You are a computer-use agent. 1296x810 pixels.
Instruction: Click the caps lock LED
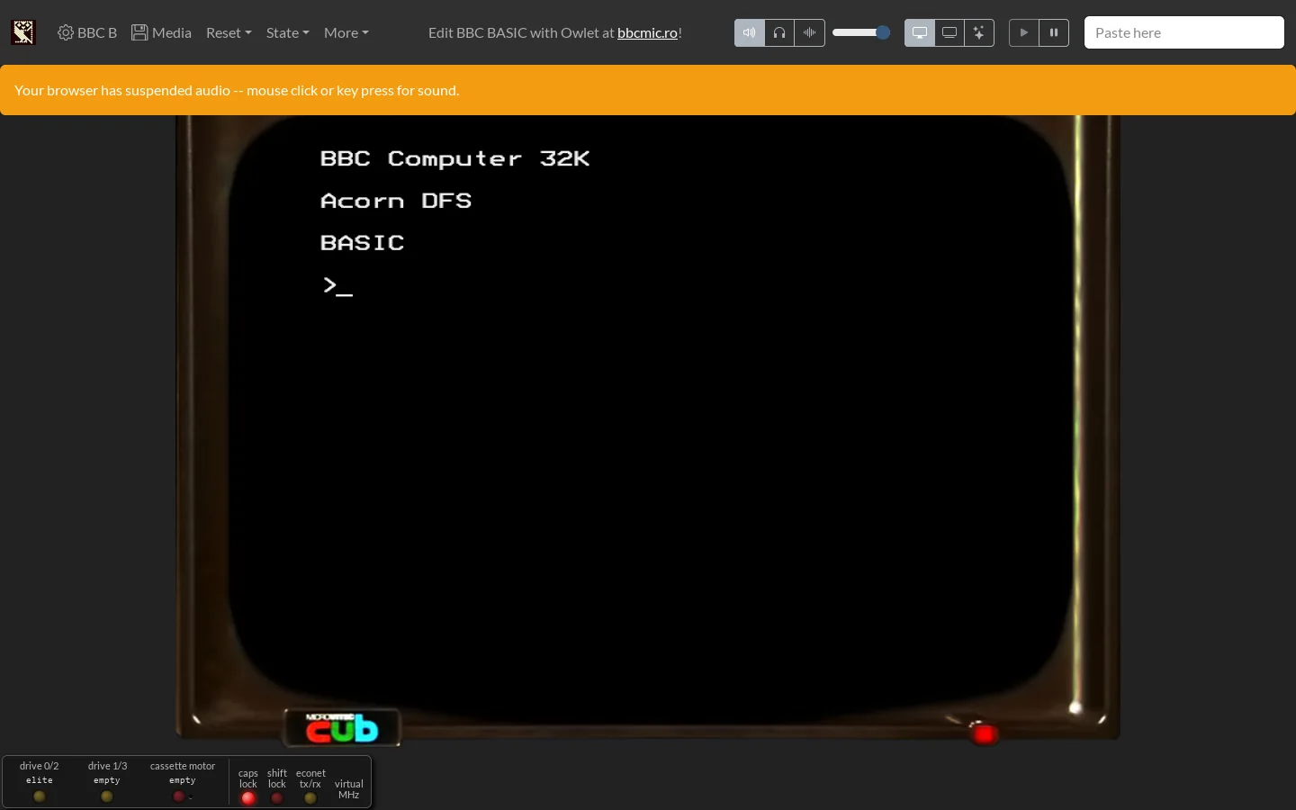click(248, 798)
